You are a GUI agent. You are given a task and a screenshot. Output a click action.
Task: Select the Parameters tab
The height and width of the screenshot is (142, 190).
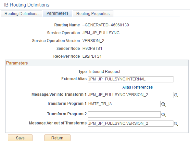57,13
